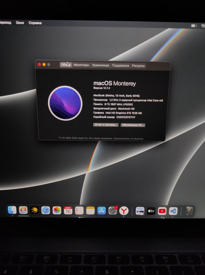Open the Apple TV app
Screen dimensions: 205x275
(151, 211)
